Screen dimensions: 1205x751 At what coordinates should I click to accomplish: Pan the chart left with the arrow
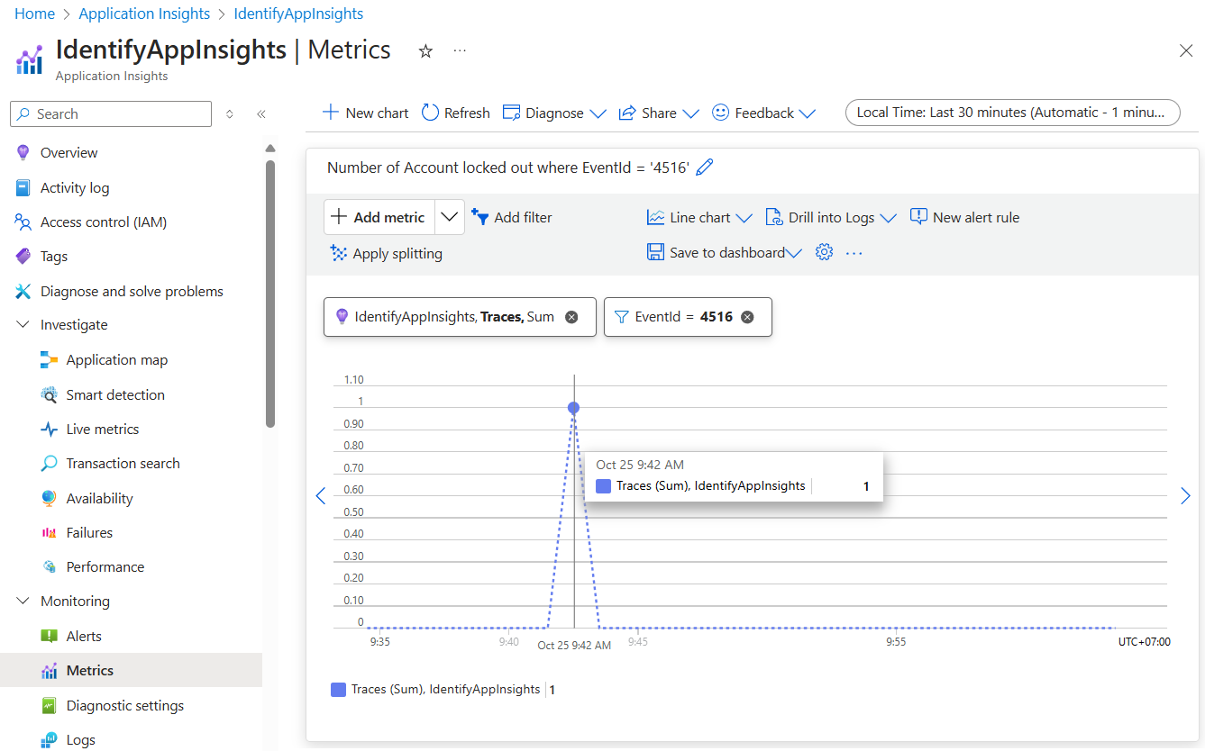pos(320,495)
